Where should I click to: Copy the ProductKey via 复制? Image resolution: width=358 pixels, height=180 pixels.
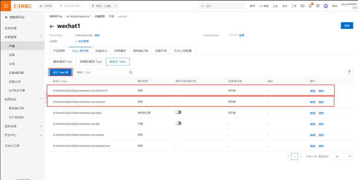[97, 35]
